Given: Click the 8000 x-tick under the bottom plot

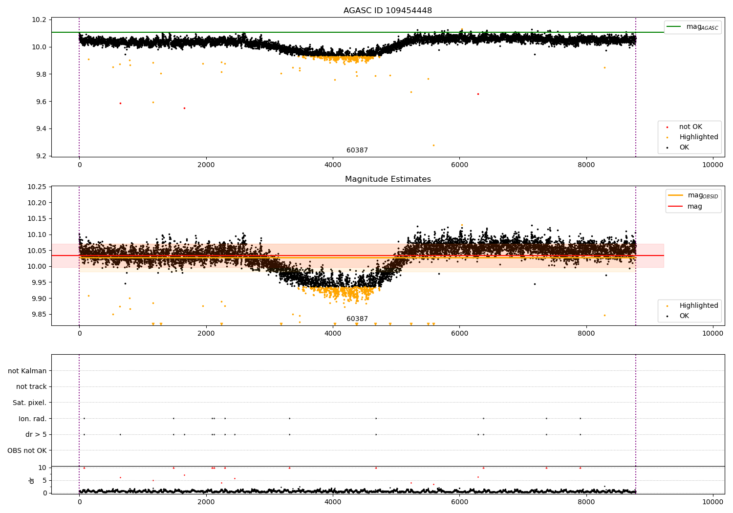Looking at the screenshot, I should point(586,502).
